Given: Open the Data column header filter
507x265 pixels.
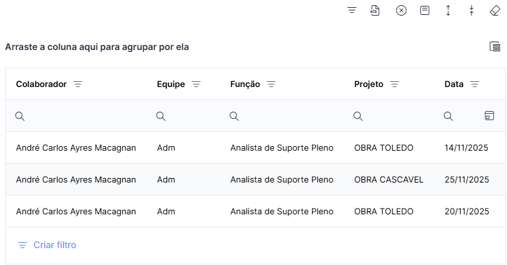Looking at the screenshot, I should click(474, 84).
